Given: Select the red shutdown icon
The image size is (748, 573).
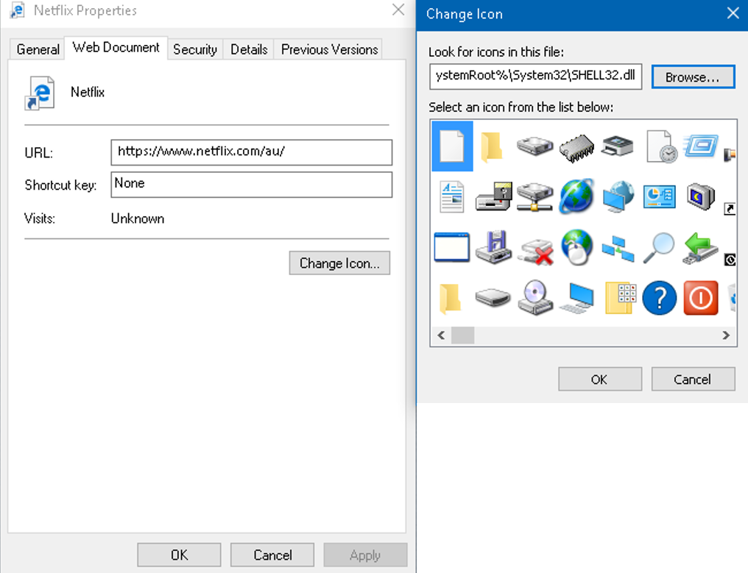Looking at the screenshot, I should point(700,298).
